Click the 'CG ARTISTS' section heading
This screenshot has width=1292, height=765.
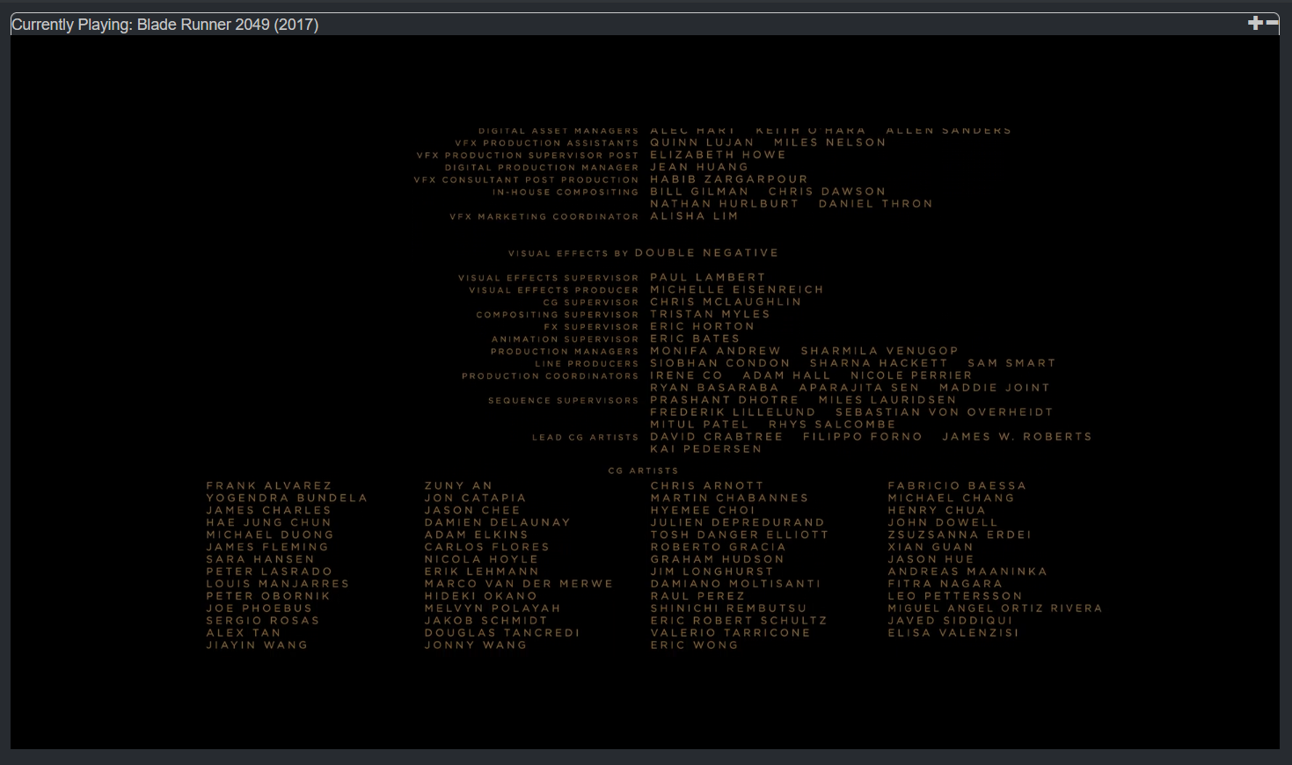pyautogui.click(x=644, y=470)
